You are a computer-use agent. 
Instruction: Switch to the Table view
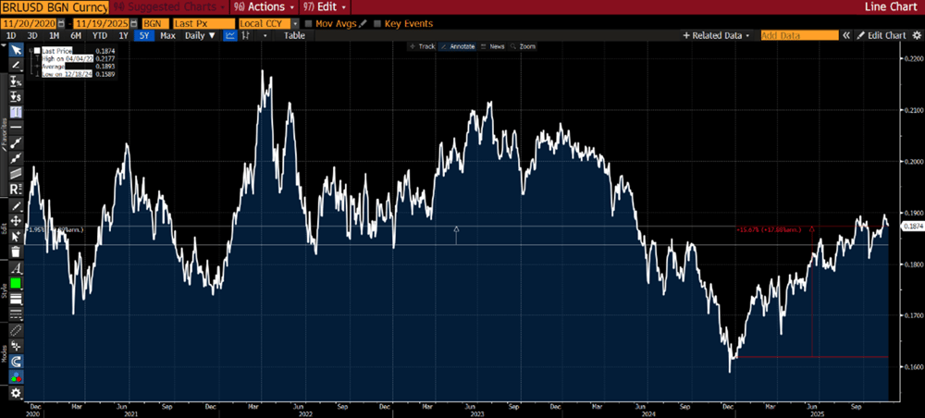(294, 35)
